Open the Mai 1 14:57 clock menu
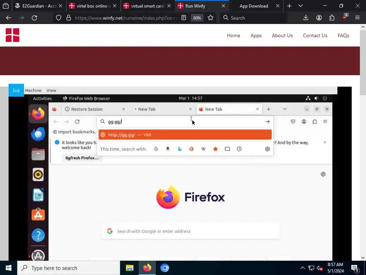The image size is (366, 275). pos(191,98)
